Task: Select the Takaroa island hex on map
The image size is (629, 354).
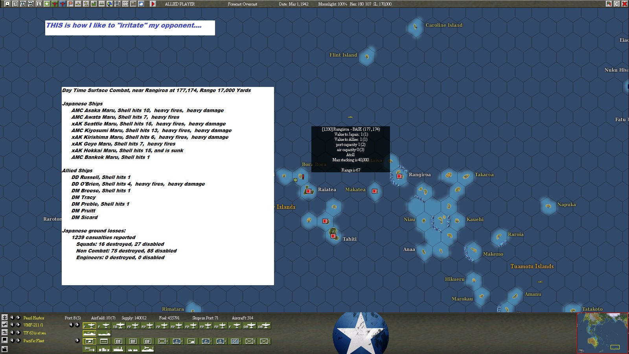Action: (466, 176)
